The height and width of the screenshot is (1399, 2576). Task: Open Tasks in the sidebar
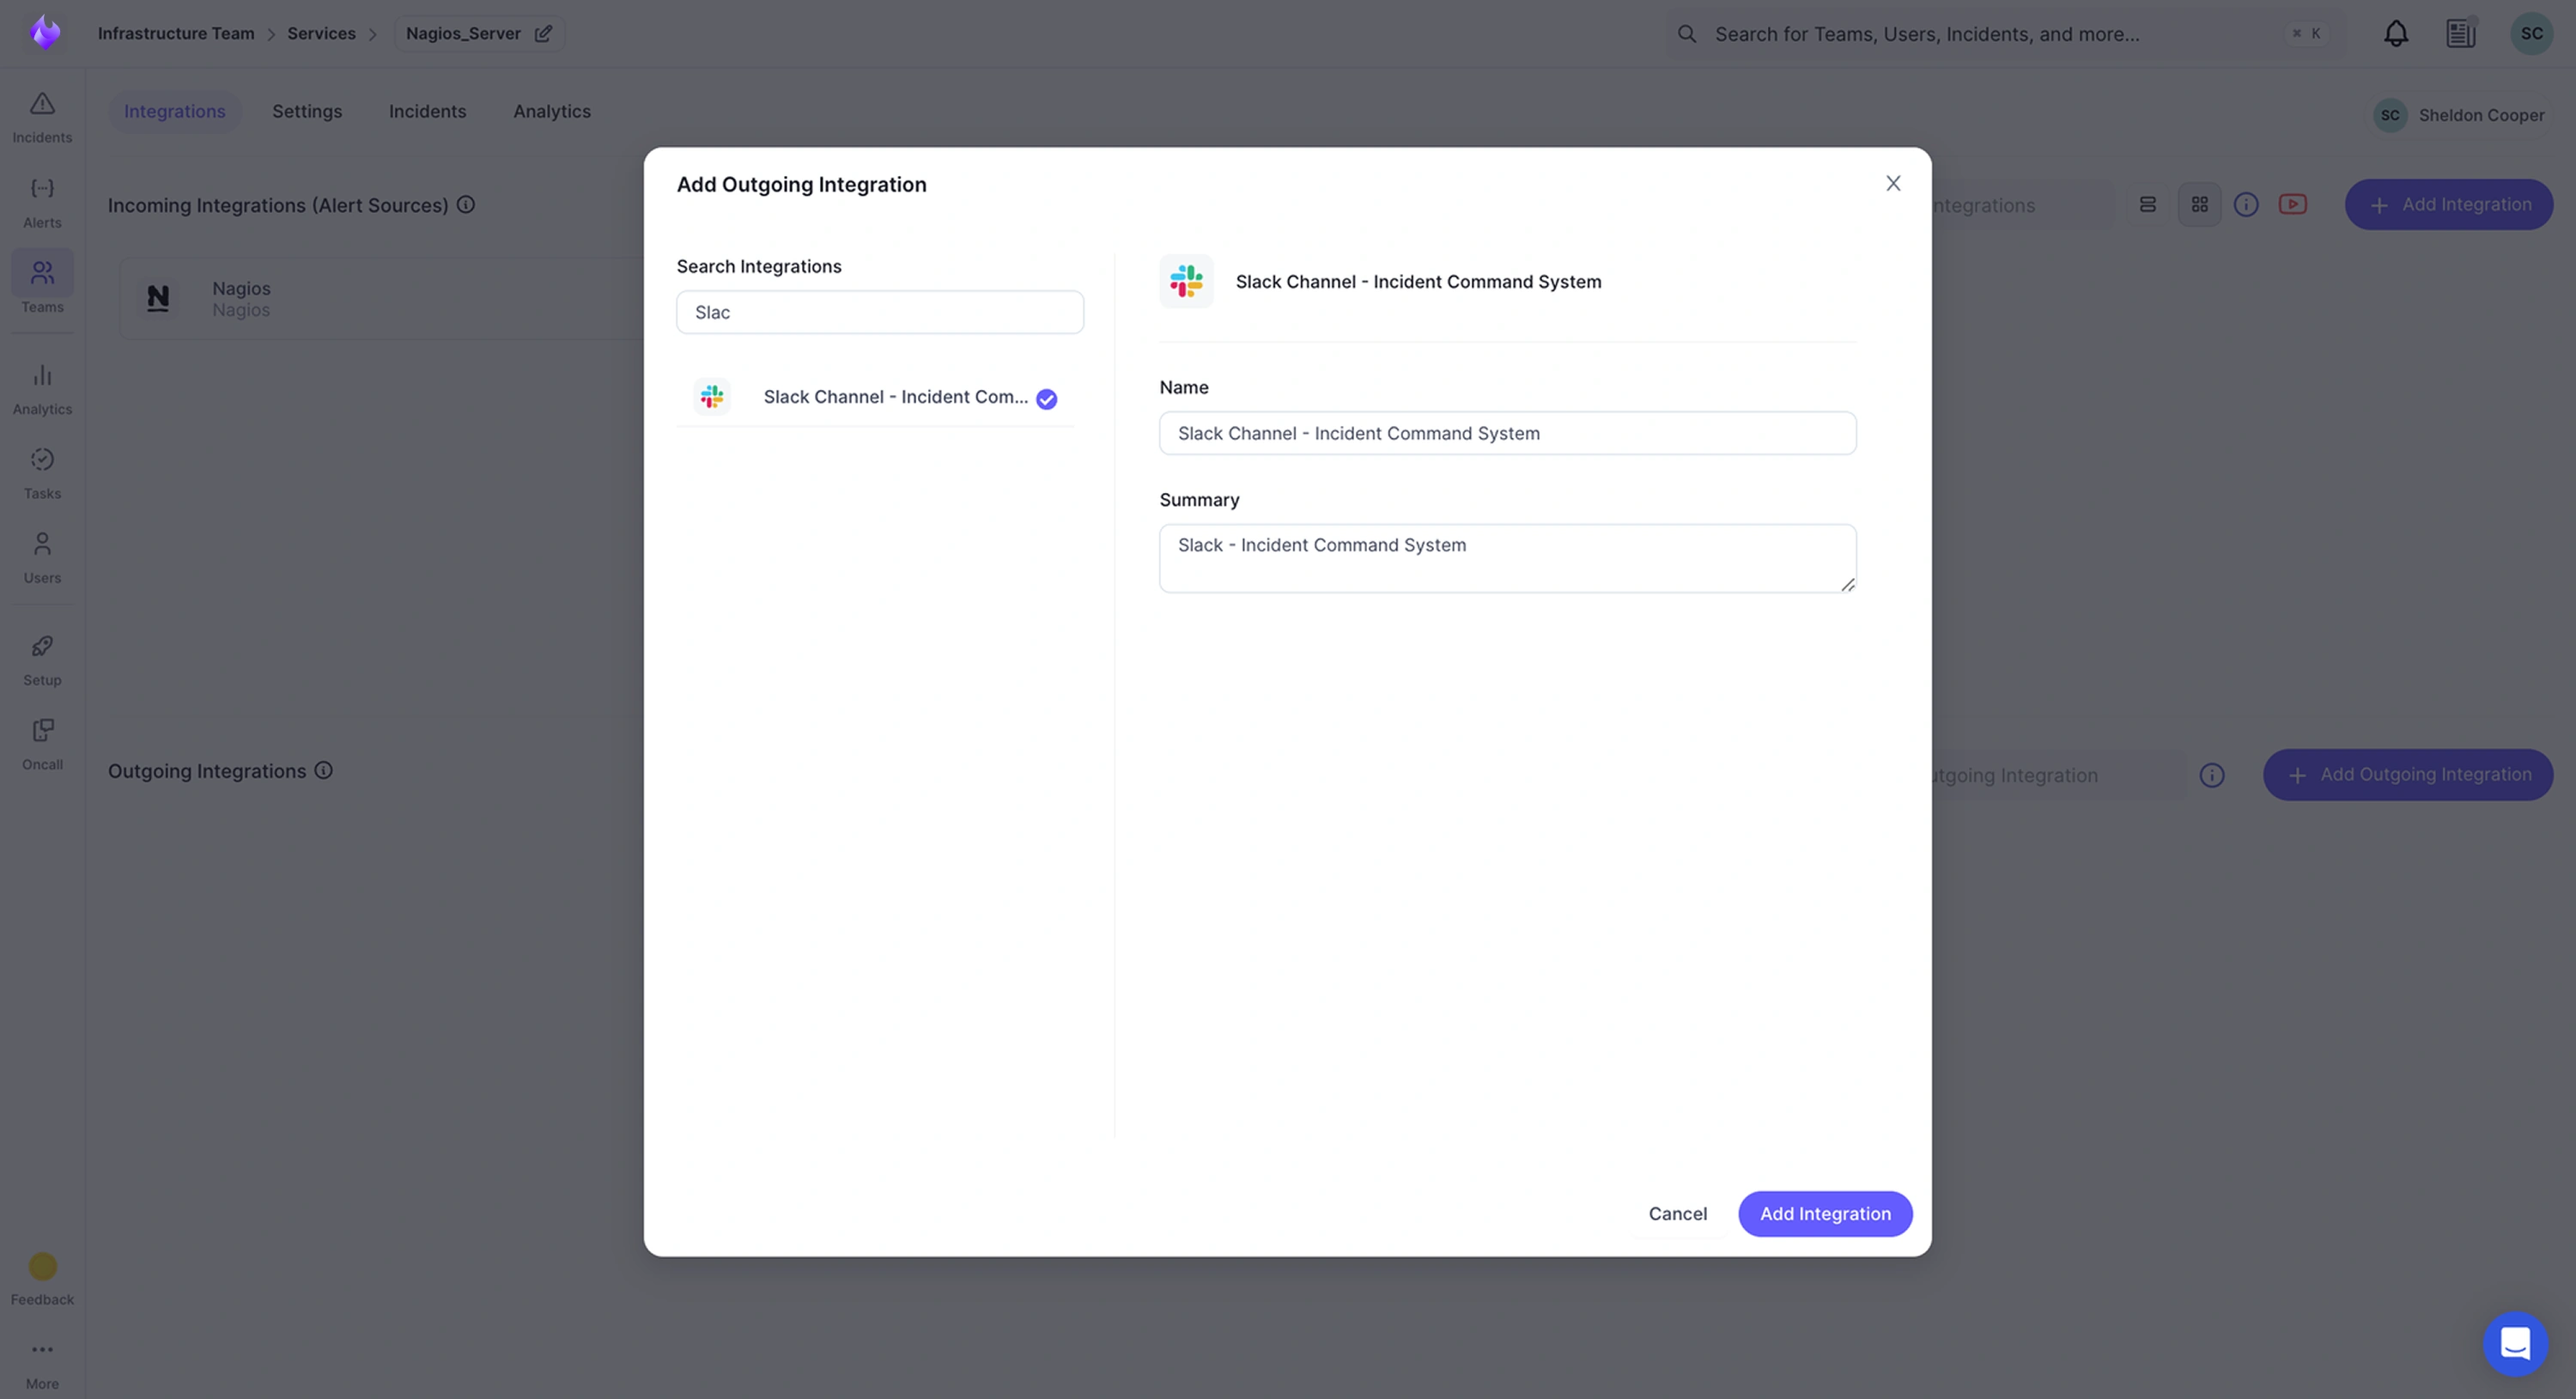(x=42, y=472)
